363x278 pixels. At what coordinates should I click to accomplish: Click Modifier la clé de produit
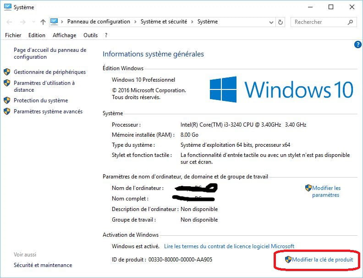coord(323,260)
